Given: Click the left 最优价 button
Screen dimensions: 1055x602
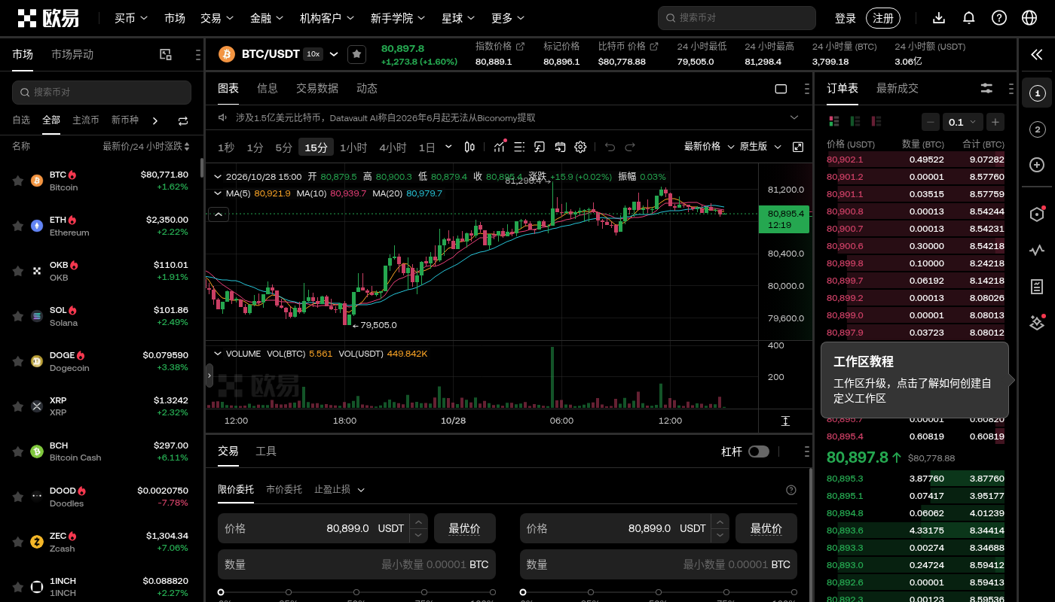Looking at the screenshot, I should 465,528.
